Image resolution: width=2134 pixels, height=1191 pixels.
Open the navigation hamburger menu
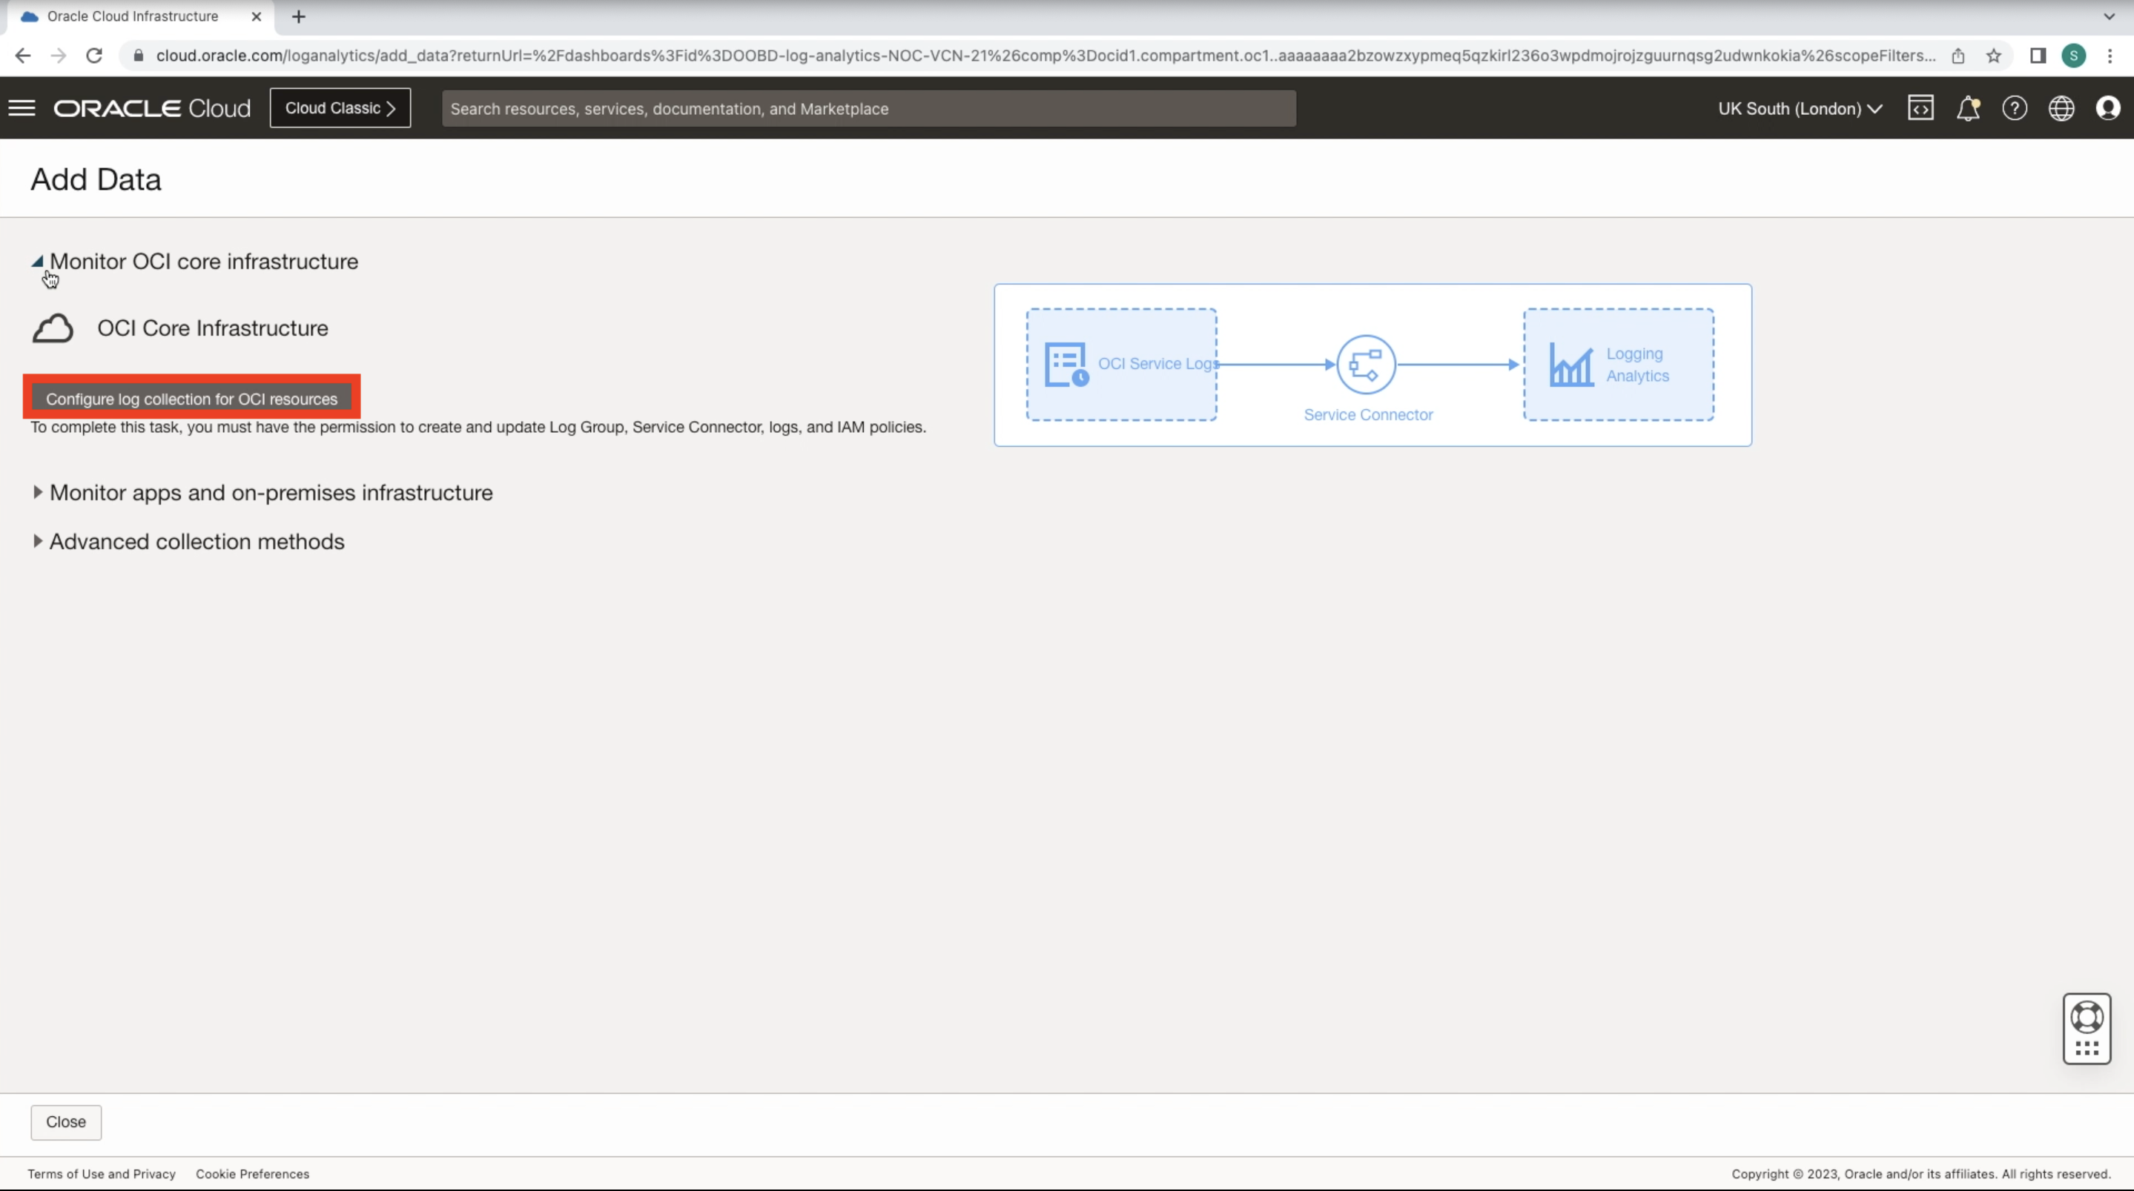(x=22, y=107)
